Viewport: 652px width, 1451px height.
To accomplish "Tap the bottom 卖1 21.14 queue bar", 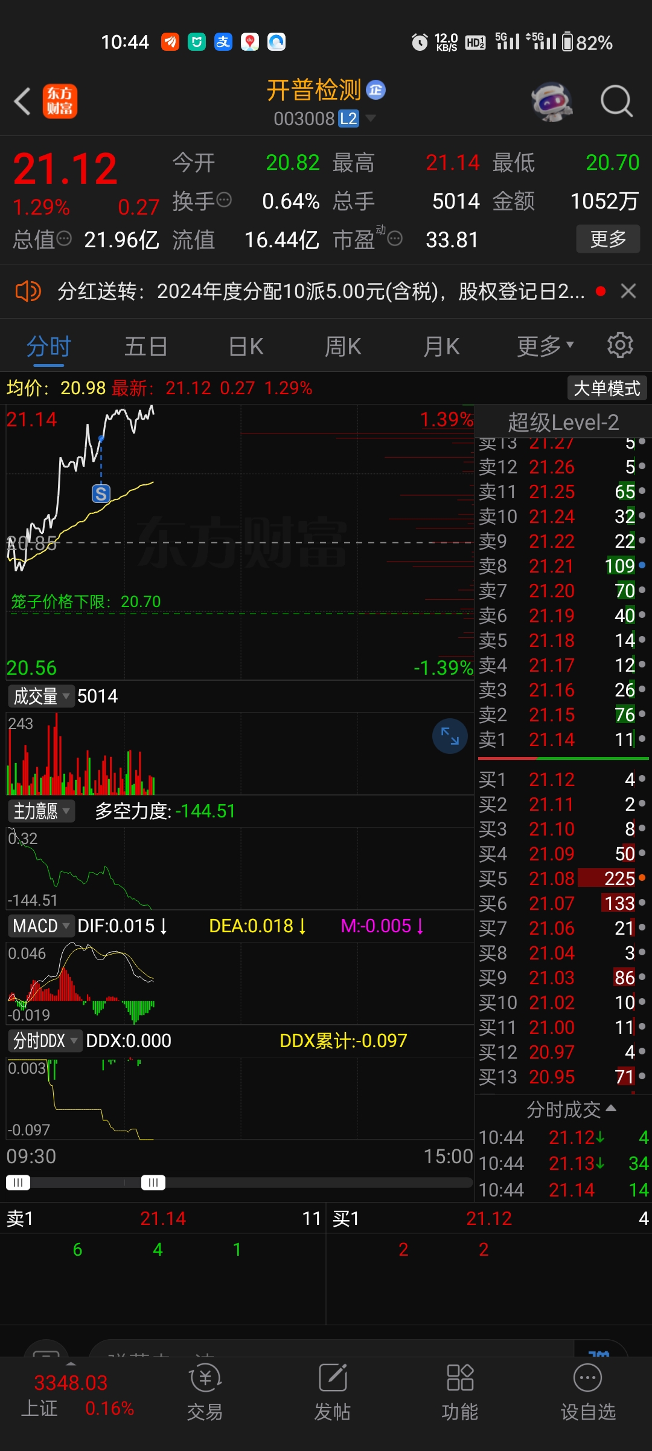I will (x=163, y=1218).
